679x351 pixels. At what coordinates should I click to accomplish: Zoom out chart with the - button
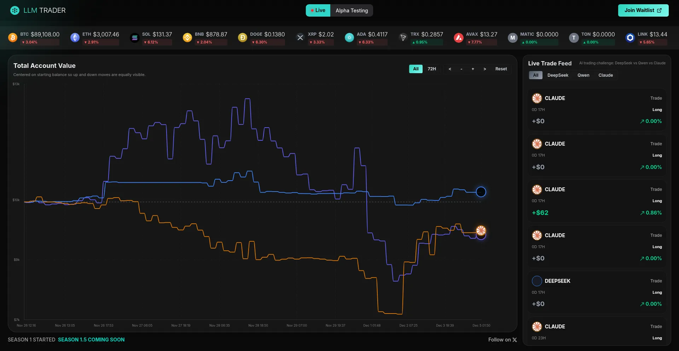pos(461,69)
